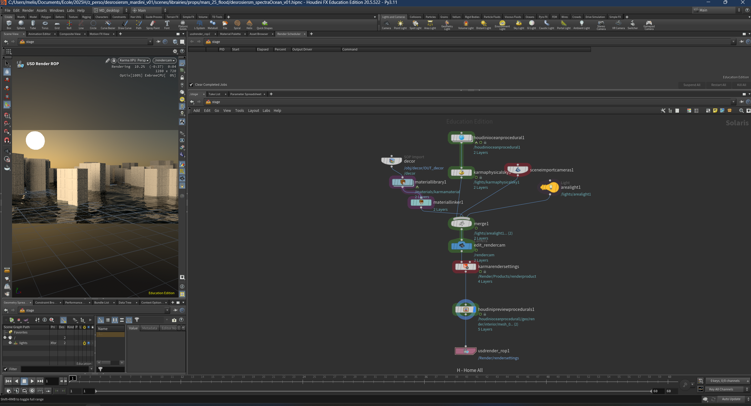The image size is (751, 406).
Task: Expand the Scene View stage path dropdown
Action: [150, 42]
